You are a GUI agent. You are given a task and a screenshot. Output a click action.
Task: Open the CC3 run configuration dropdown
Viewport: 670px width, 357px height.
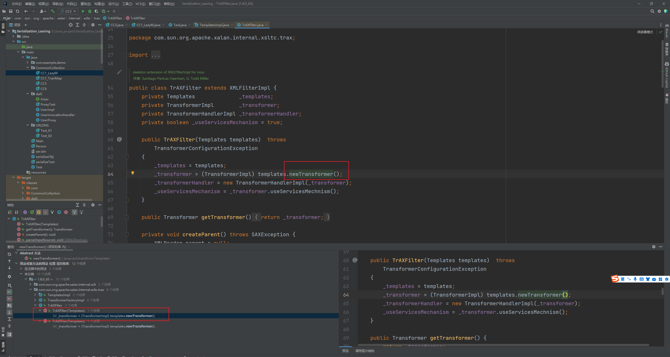point(68,11)
